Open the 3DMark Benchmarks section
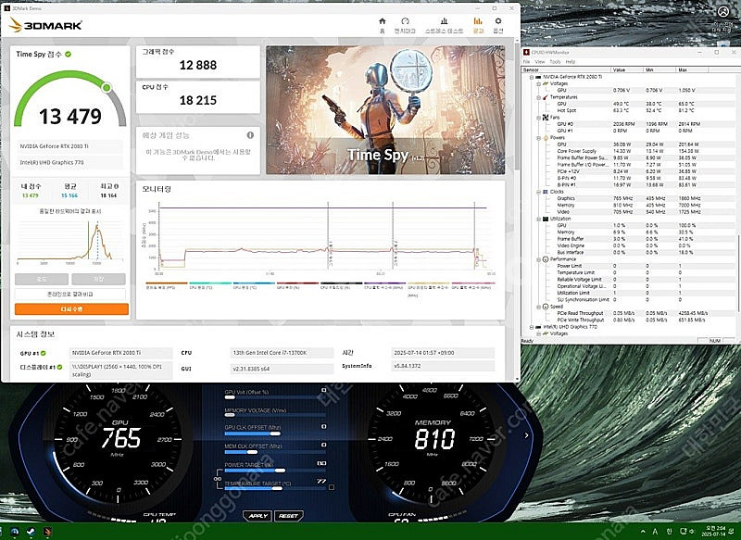741x540 pixels. point(405,26)
